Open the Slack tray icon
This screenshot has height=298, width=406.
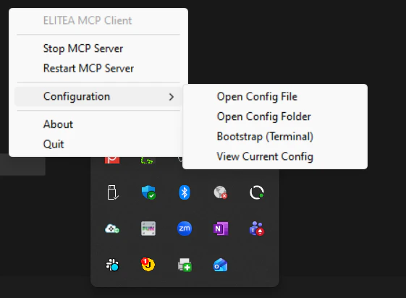pyautogui.click(x=112, y=265)
